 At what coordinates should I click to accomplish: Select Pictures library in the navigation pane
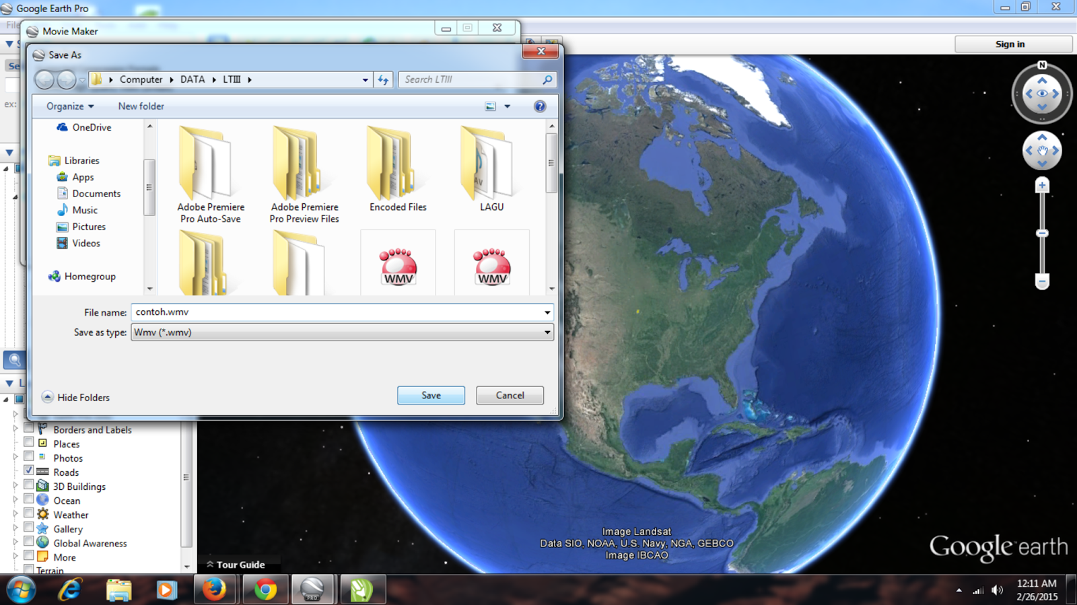click(x=81, y=227)
